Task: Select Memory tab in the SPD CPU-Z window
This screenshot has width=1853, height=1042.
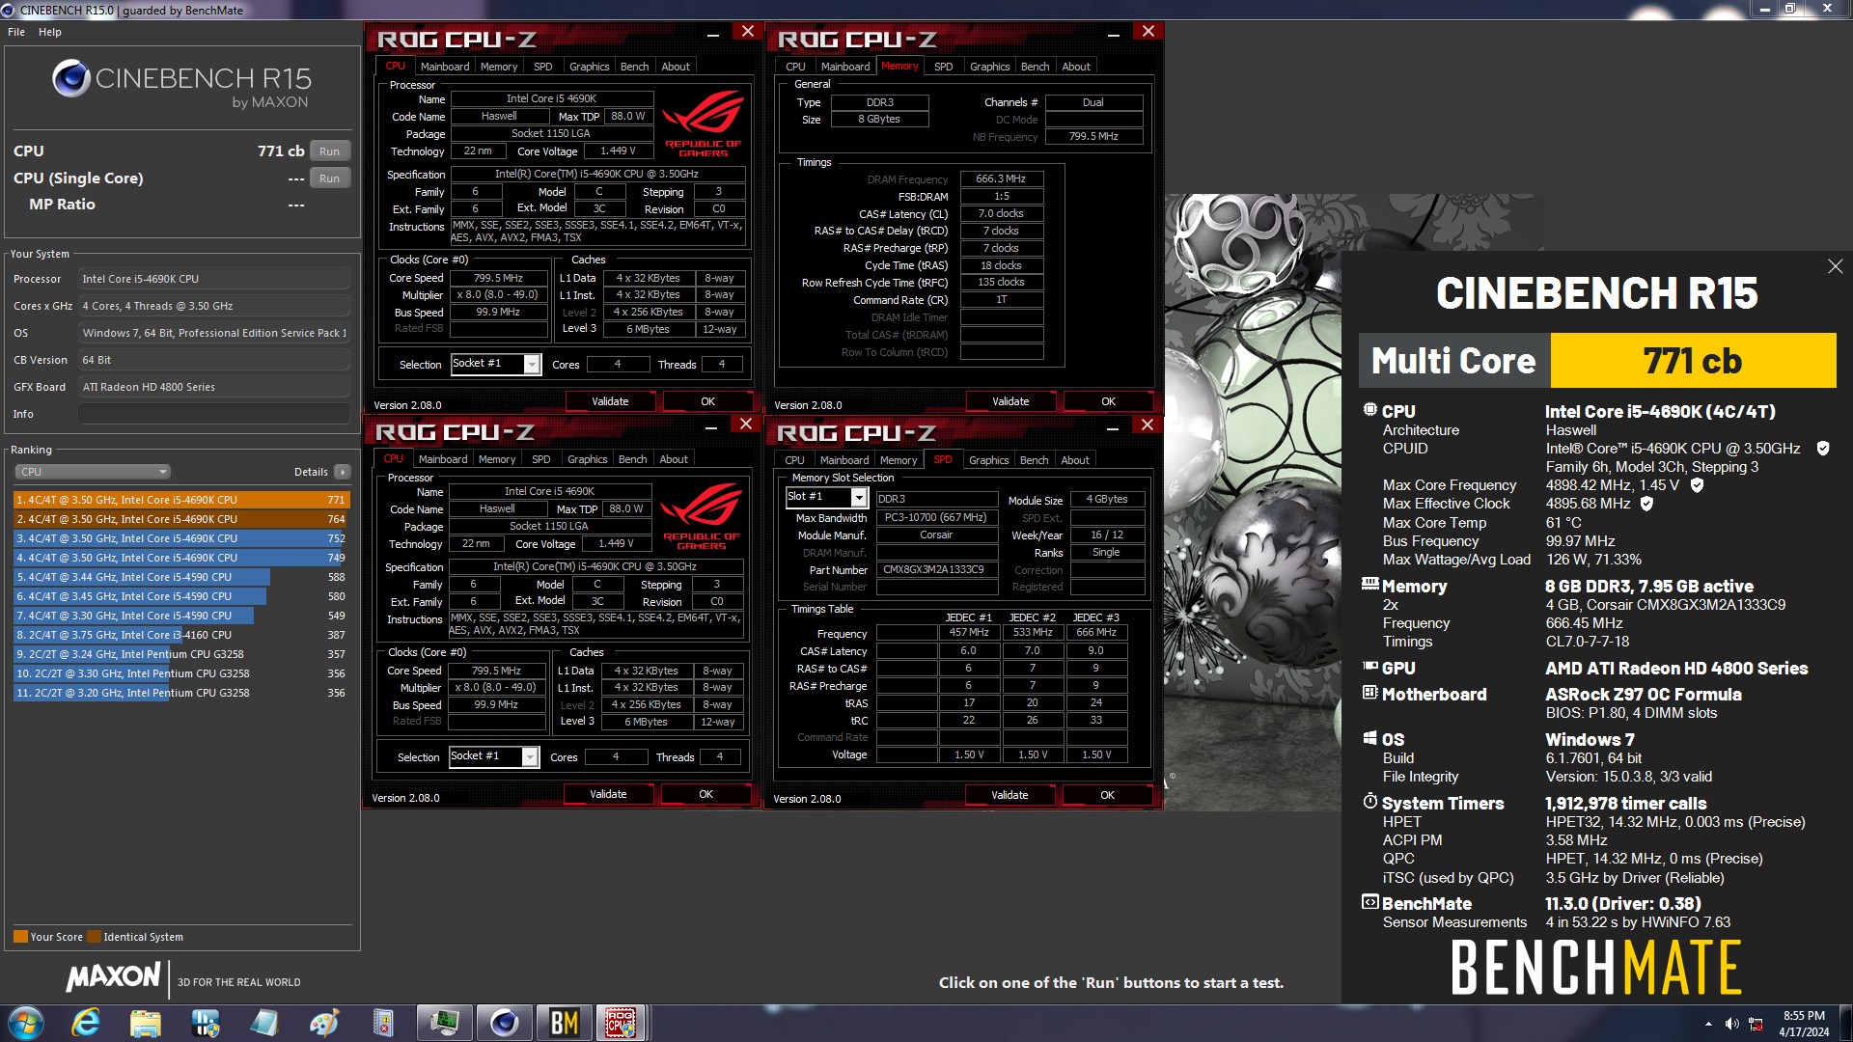Action: (x=899, y=460)
